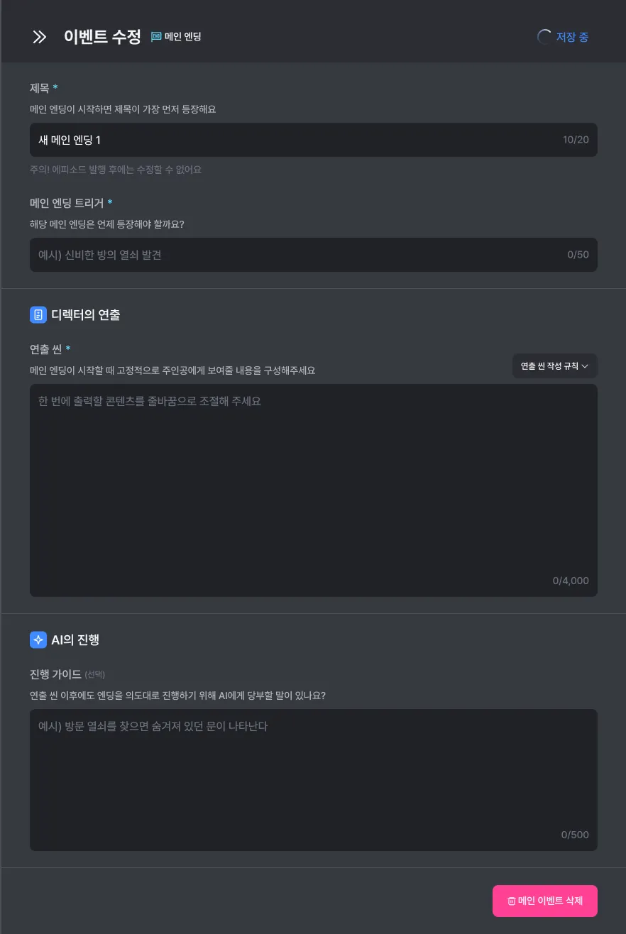The height and width of the screenshot is (934, 626).
Task: Click the AI의 진행 sparkle icon
Action: pyautogui.click(x=38, y=639)
